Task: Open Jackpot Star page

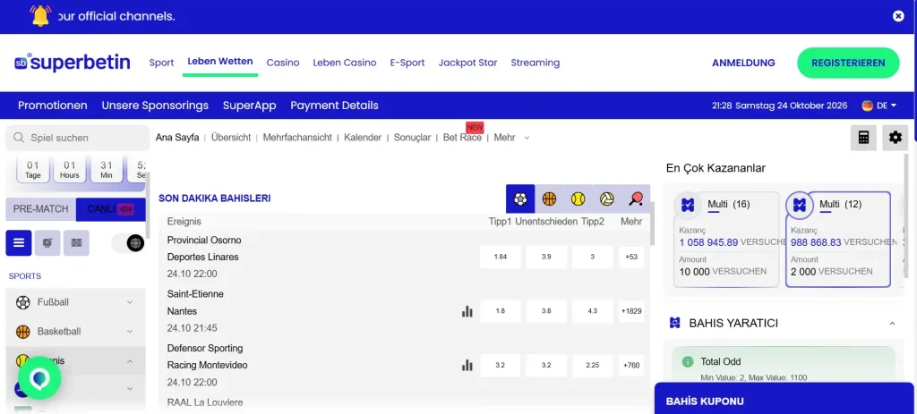Action: pos(467,63)
